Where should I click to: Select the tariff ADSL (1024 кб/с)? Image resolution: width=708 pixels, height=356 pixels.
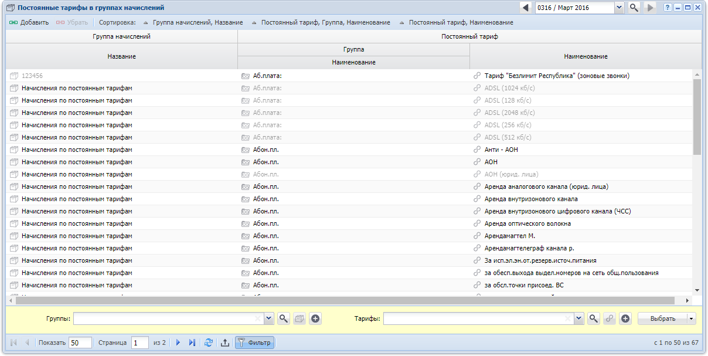coord(510,88)
